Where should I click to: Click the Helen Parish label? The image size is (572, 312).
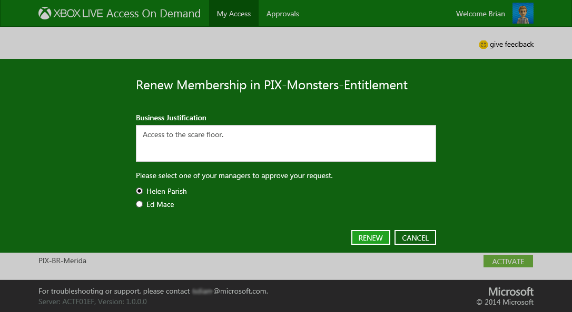(x=166, y=191)
